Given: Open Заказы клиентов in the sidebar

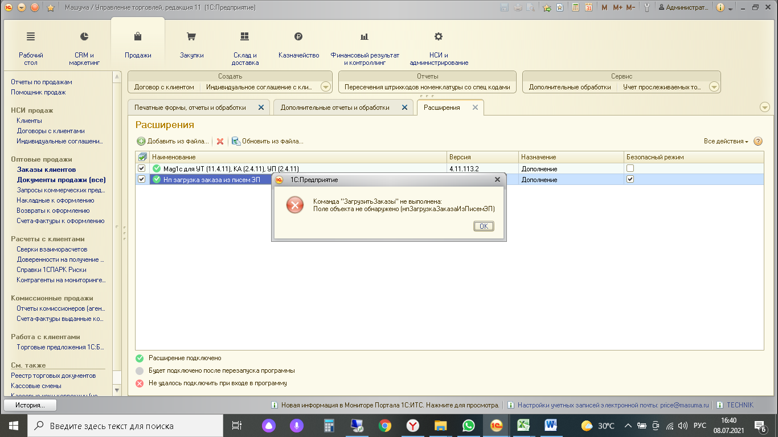Looking at the screenshot, I should tap(46, 170).
